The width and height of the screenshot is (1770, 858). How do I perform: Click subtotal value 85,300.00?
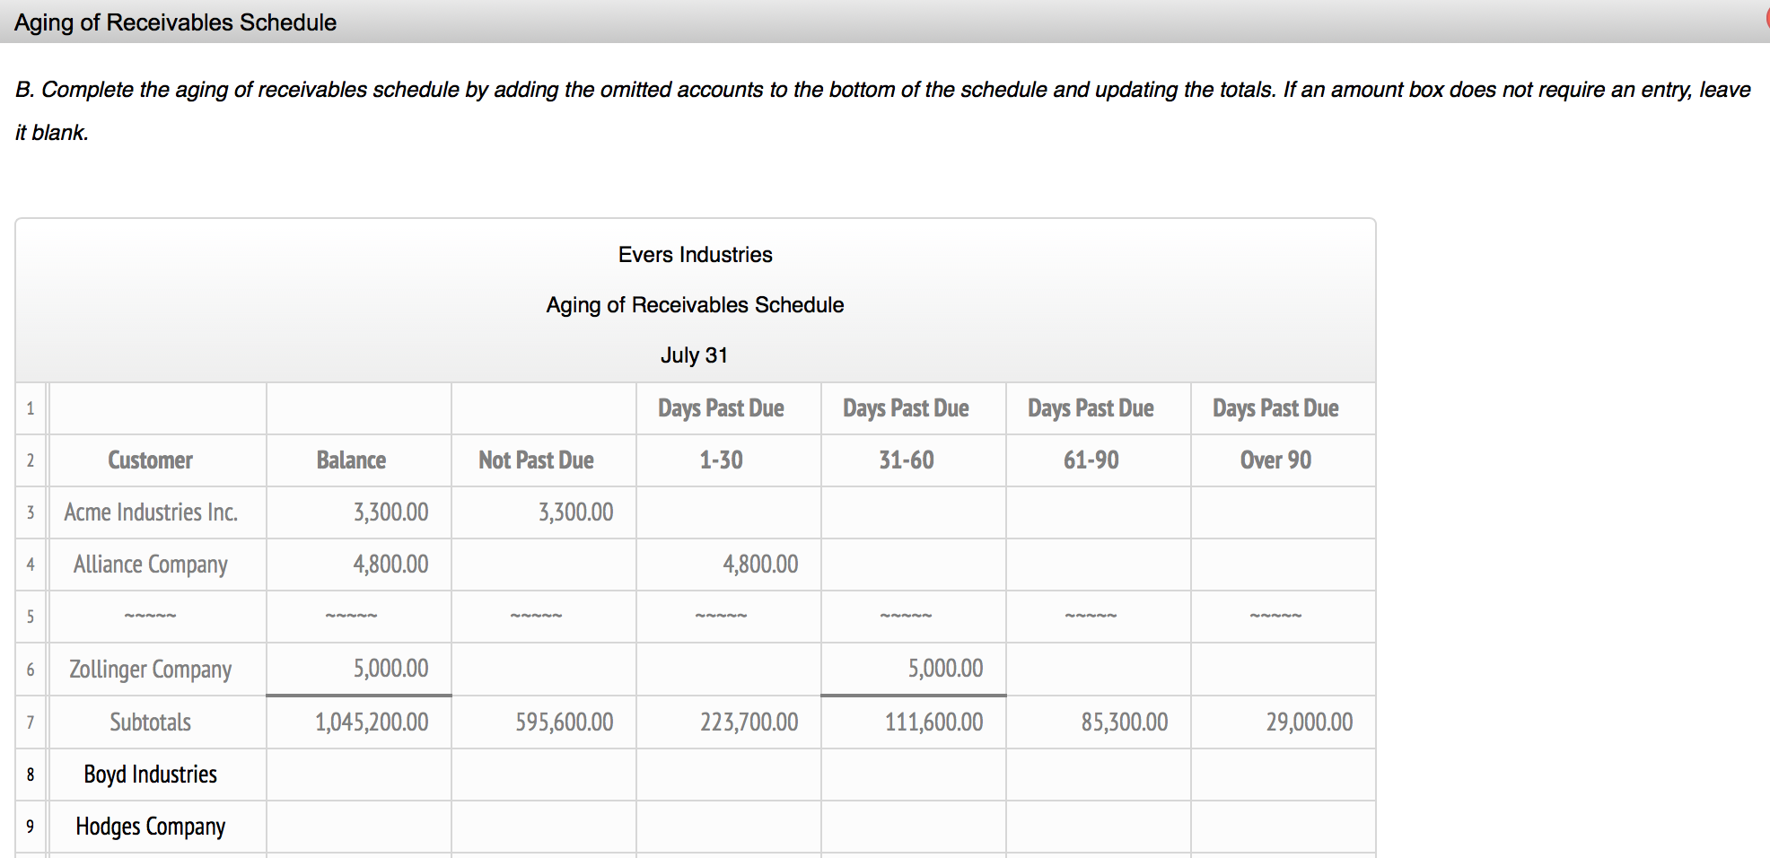click(x=1125, y=722)
